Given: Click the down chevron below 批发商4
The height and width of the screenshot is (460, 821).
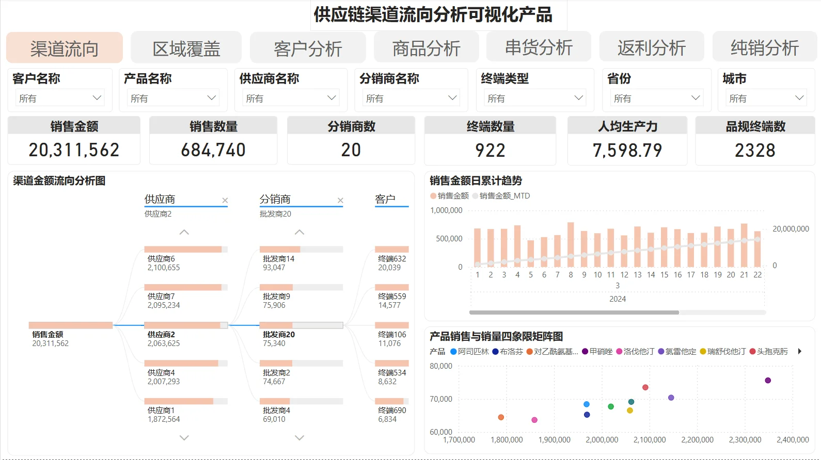Looking at the screenshot, I should point(299,437).
